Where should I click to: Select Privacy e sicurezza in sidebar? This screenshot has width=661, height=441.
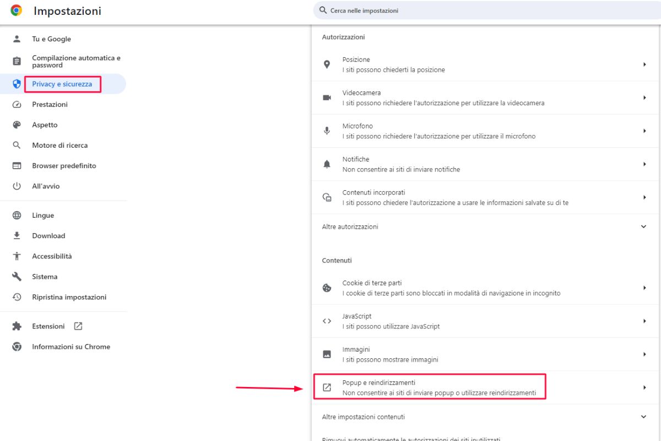pos(63,84)
